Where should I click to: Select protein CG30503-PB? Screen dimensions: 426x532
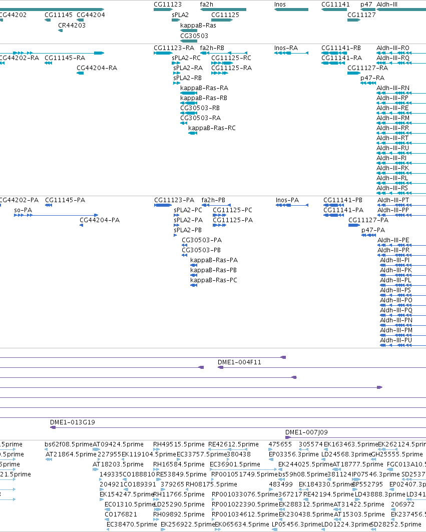pos(201,250)
